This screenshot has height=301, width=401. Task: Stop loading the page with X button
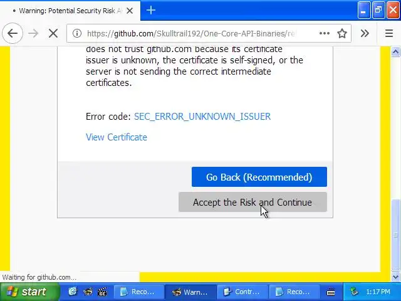[x=53, y=33]
